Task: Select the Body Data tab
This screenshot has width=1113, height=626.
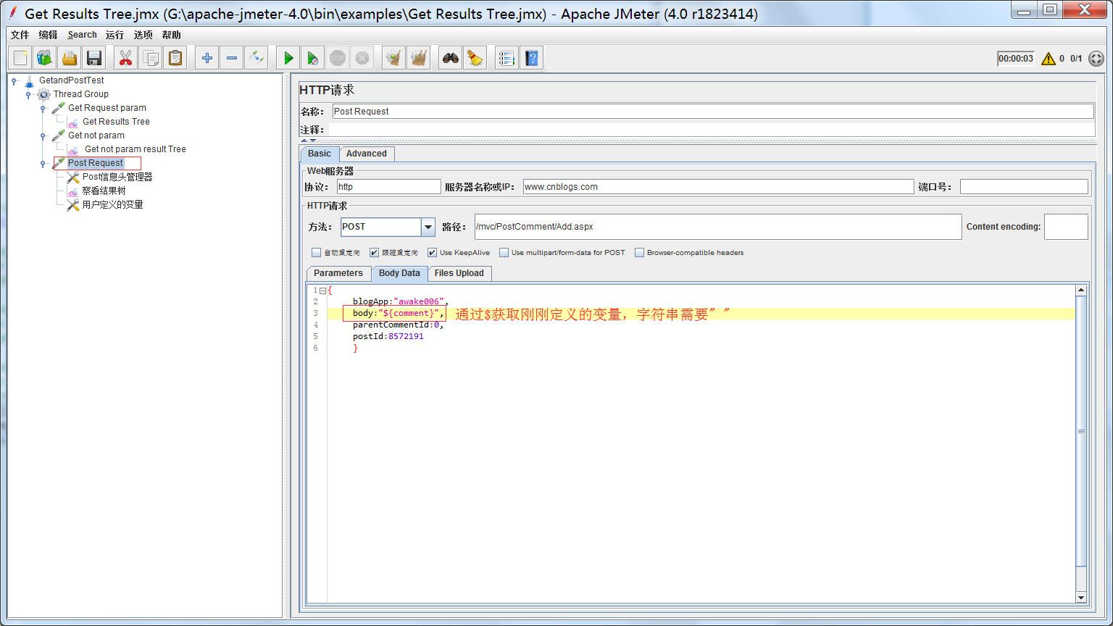Action: tap(399, 273)
